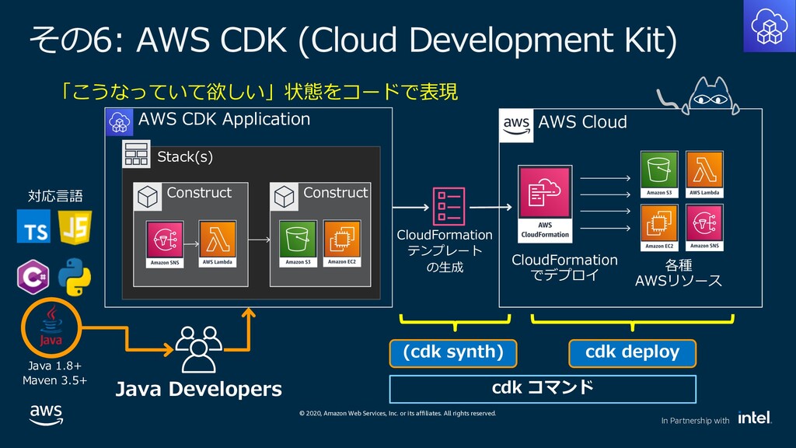796x448 pixels.
Task: Click the Java Developers caption
Action: coord(198,389)
